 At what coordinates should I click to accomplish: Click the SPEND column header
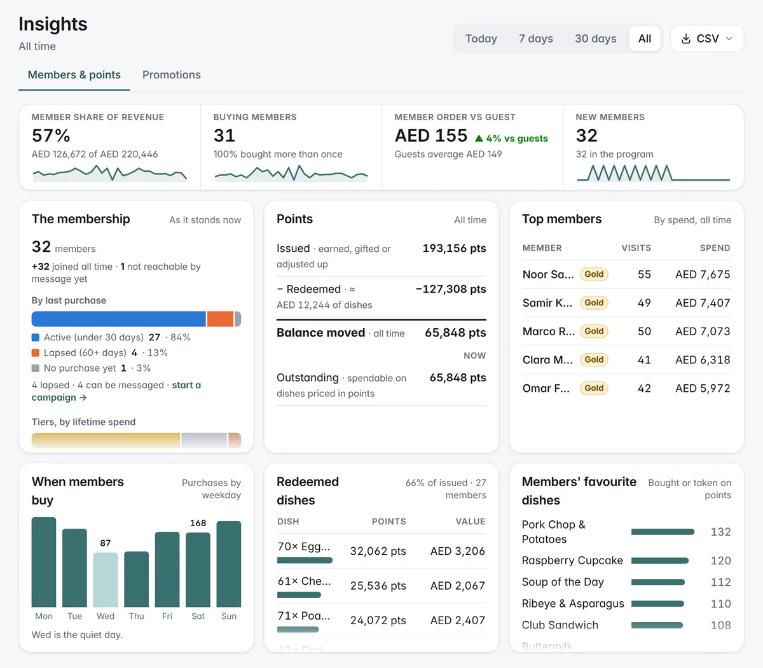pos(715,248)
